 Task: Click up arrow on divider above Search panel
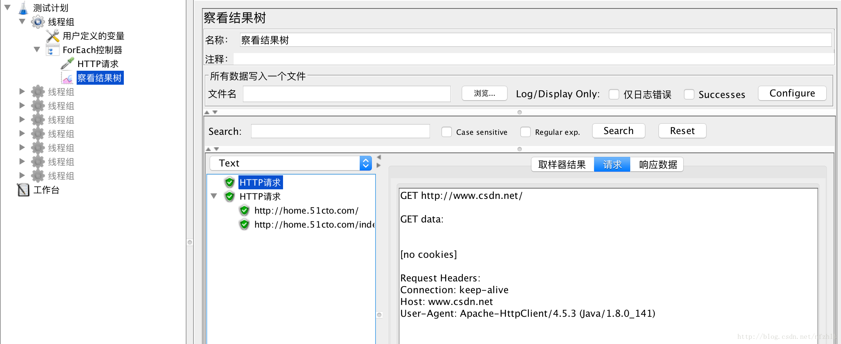[207, 112]
